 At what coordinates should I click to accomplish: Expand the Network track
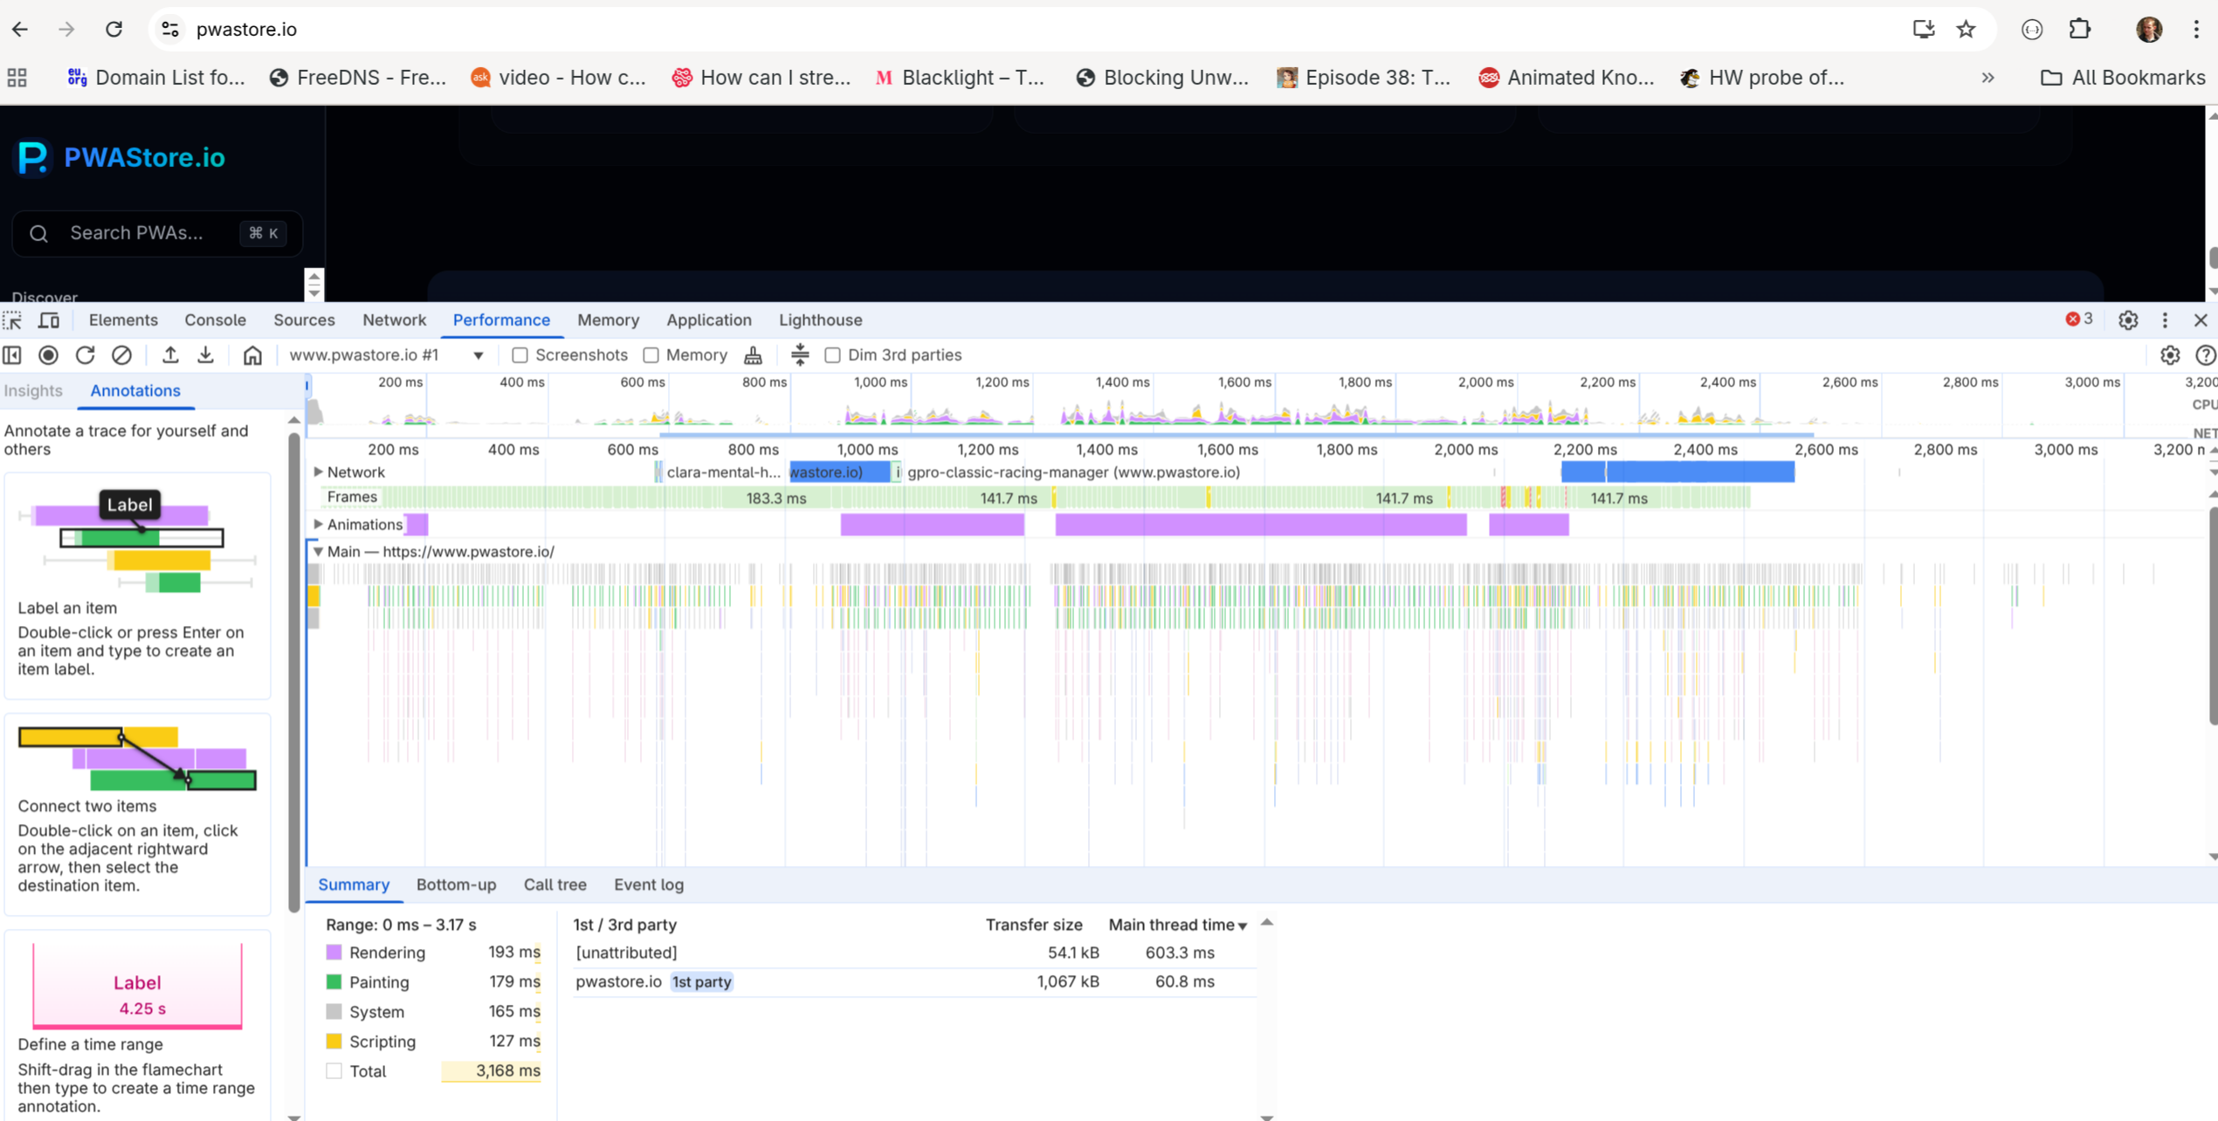coord(319,471)
